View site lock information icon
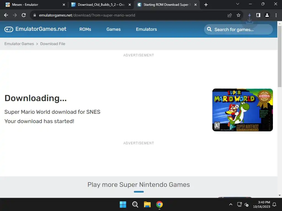Viewport: 282px width, 211px height. [x=35, y=15]
